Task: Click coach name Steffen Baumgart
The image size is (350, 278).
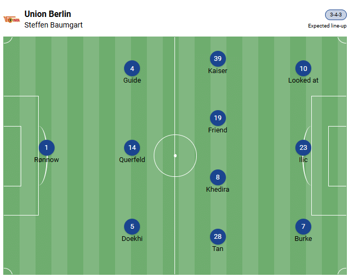Action: pyautogui.click(x=54, y=25)
